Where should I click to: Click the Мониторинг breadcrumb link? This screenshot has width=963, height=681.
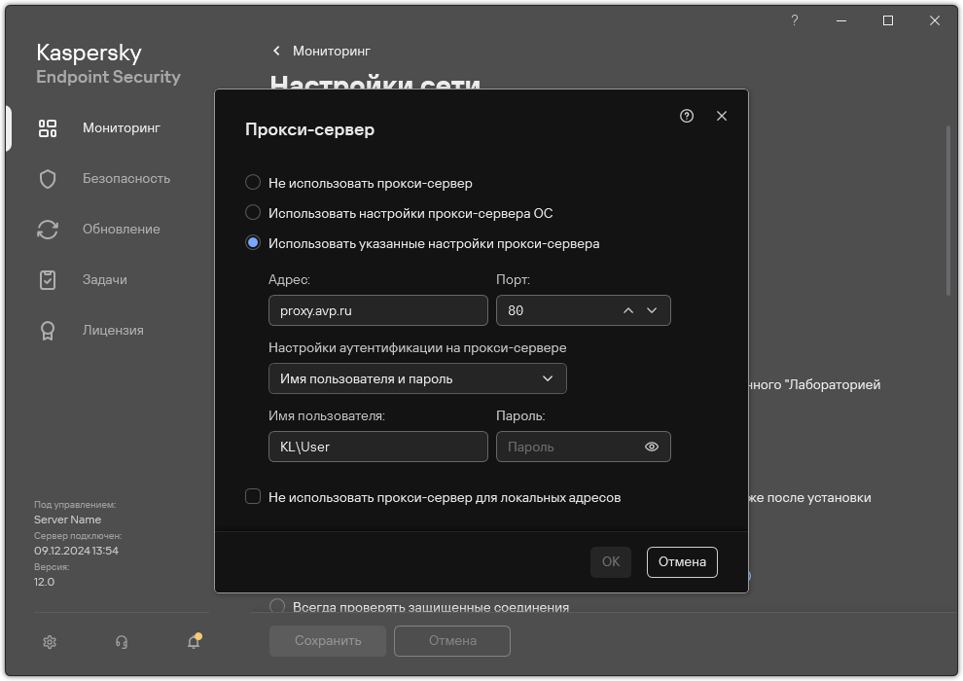[332, 51]
